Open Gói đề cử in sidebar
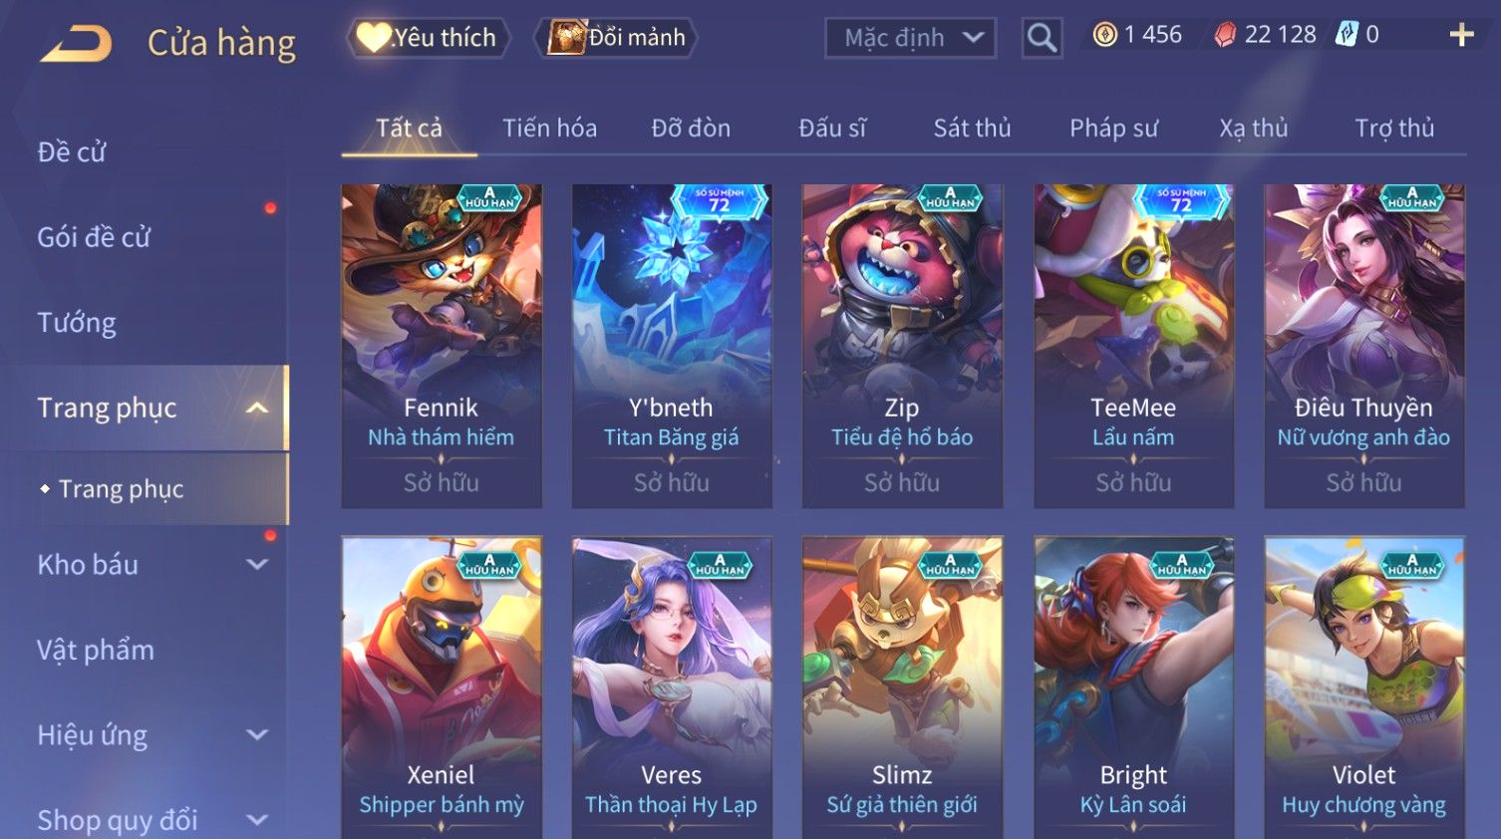 (x=94, y=237)
